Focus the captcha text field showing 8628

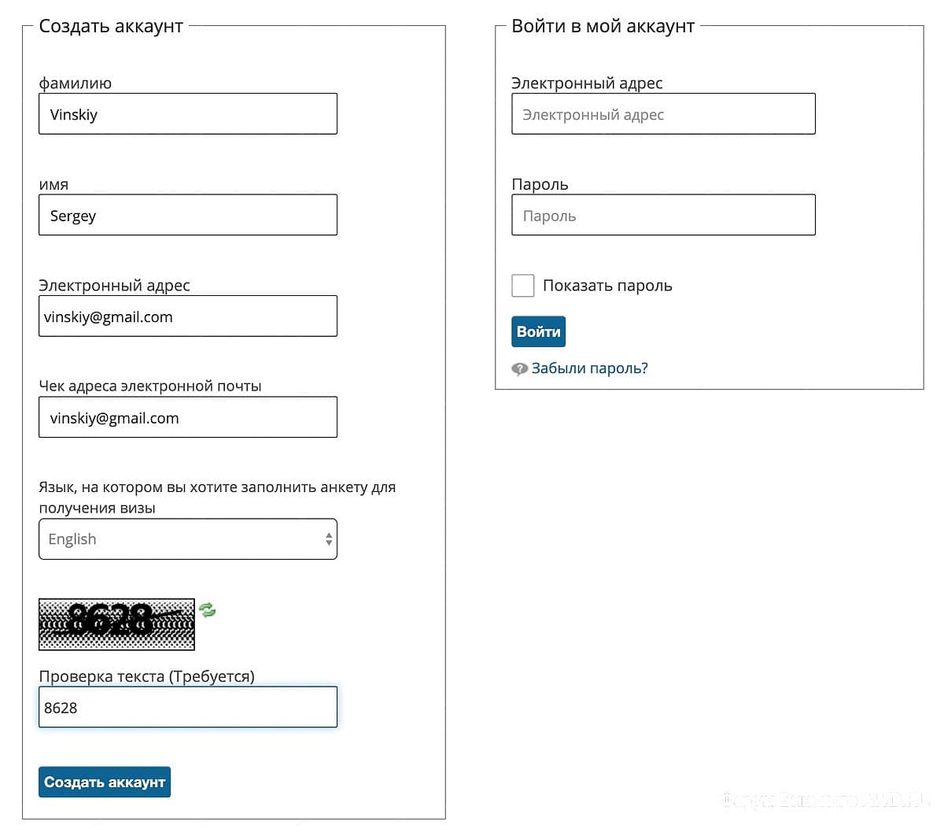188,707
